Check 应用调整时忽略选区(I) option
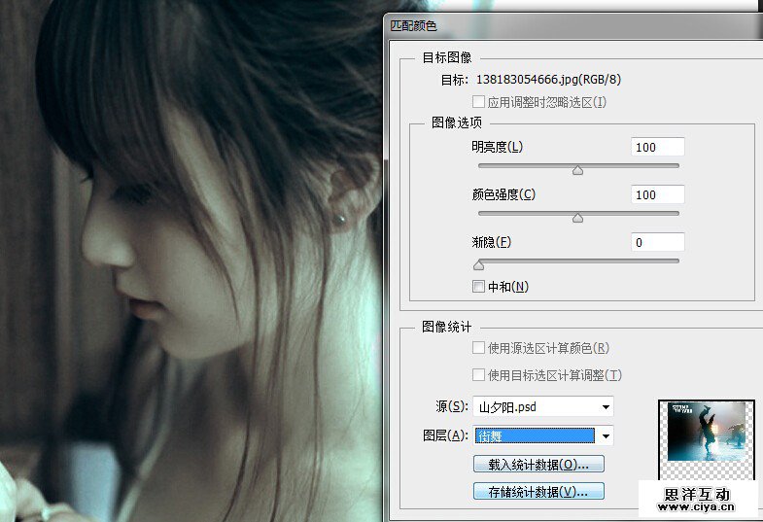The height and width of the screenshot is (522, 763). 478,102
